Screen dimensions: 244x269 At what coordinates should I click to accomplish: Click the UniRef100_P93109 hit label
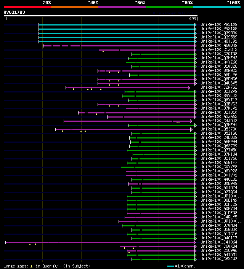pyautogui.click(x=219, y=24)
